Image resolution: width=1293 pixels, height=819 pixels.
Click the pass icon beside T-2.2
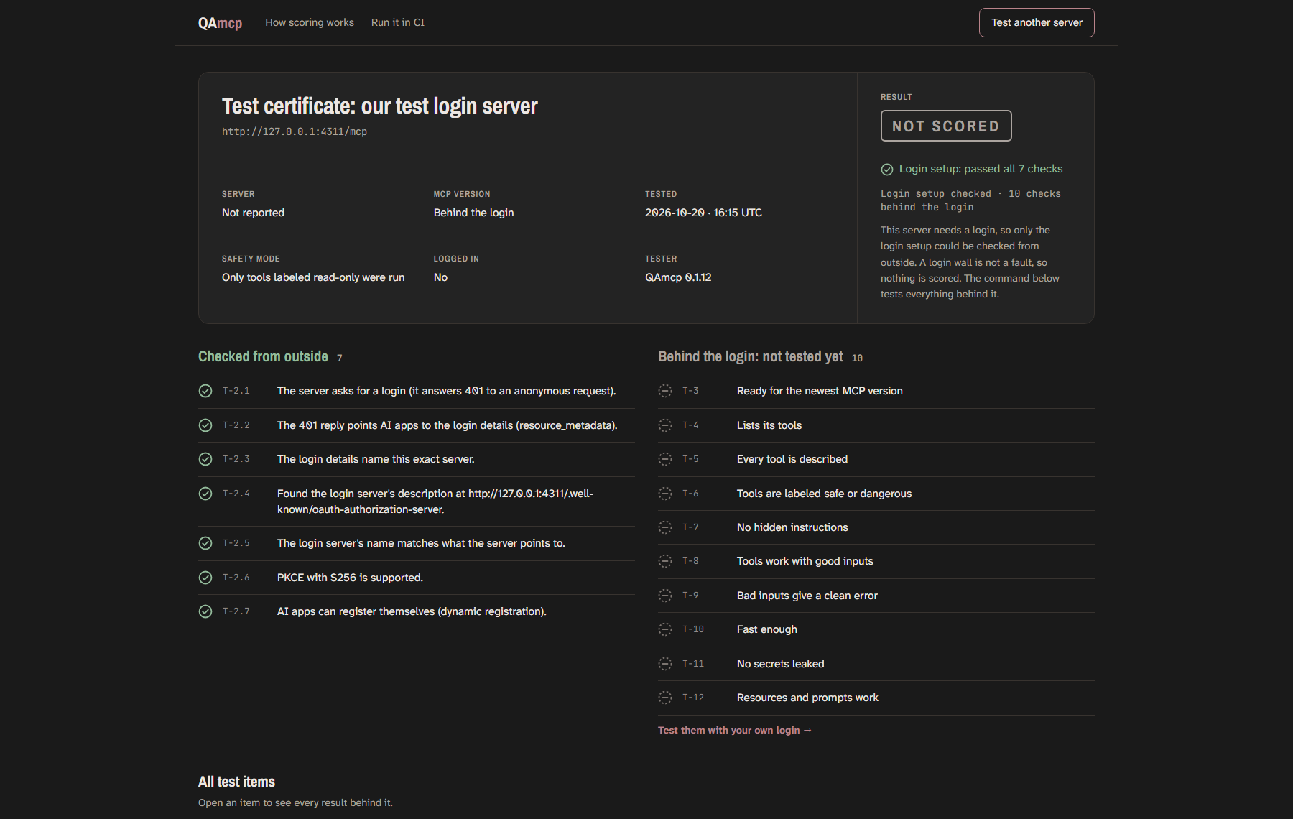click(x=205, y=425)
